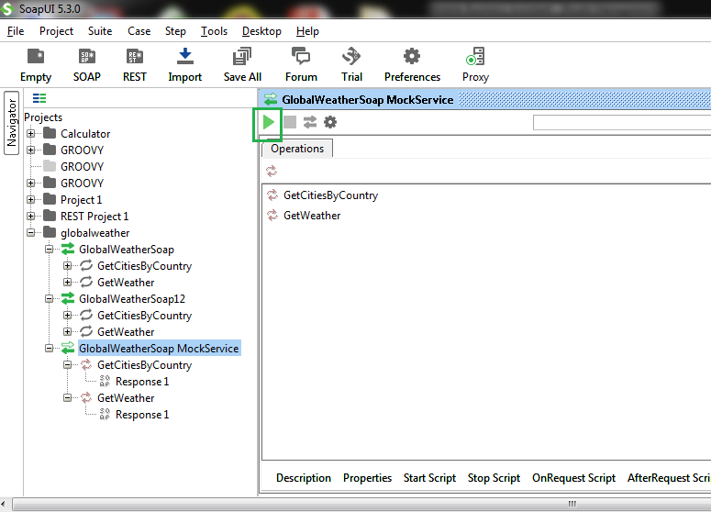Viewport: 711px width, 512px height.
Task: Open the OnRequest Script tab
Action: [x=573, y=477]
